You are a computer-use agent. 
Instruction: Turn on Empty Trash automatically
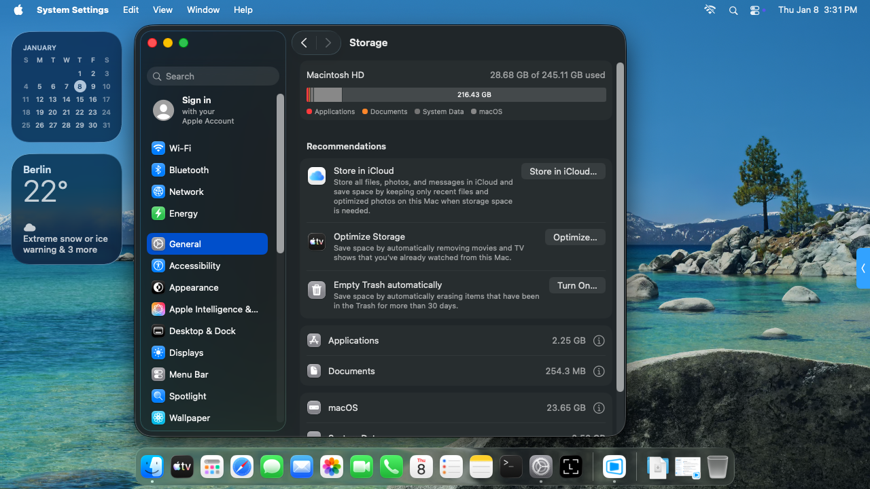[x=576, y=286]
